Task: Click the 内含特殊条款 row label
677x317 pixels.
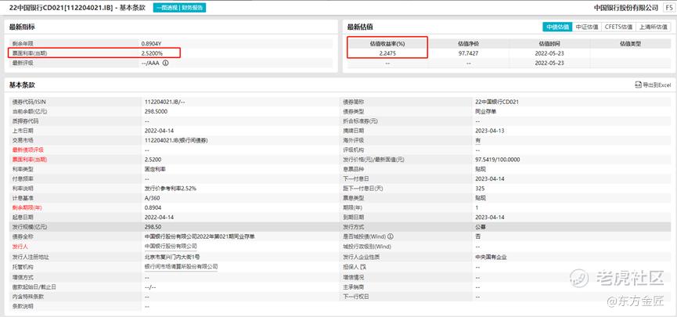Action: (28, 297)
